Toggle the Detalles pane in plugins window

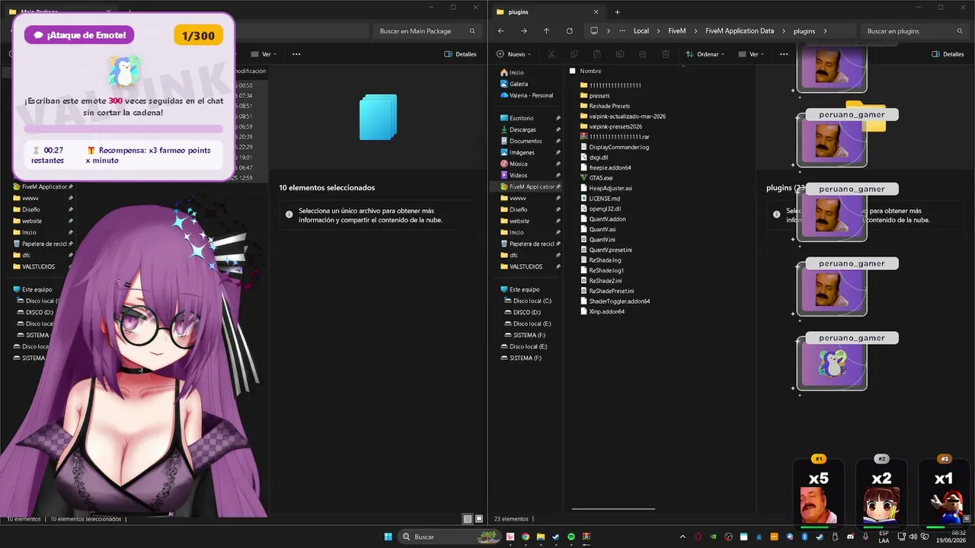point(948,54)
